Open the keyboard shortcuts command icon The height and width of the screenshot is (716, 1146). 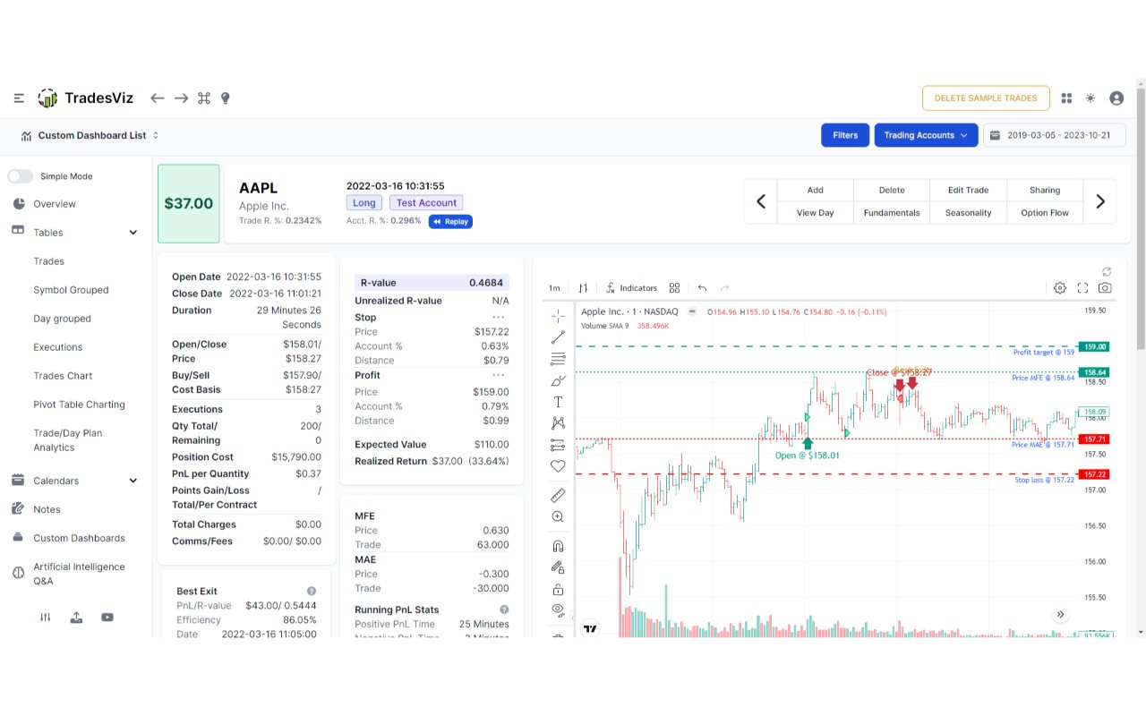[x=204, y=98]
